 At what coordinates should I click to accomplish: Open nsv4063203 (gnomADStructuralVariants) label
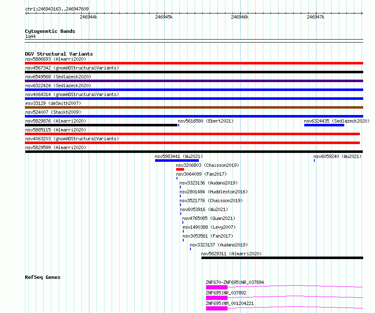(x=72, y=139)
